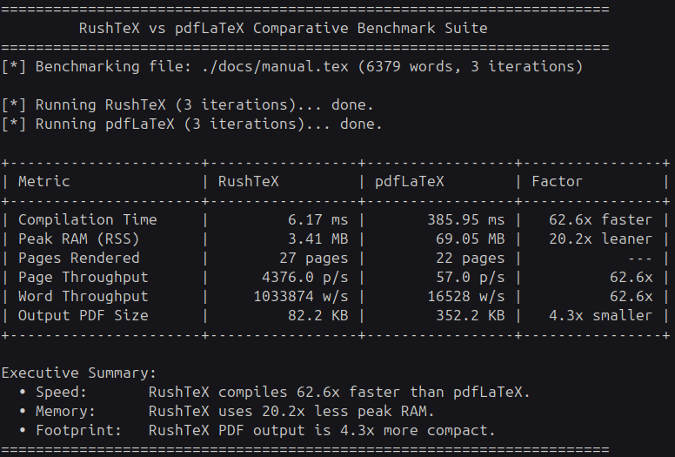The image size is (675, 457).
Task: Click the 352.2 KB value
Action: tap(470, 316)
